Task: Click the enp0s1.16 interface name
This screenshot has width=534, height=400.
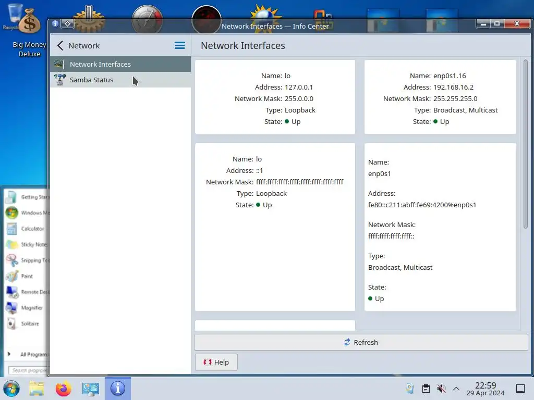Action: click(450, 76)
